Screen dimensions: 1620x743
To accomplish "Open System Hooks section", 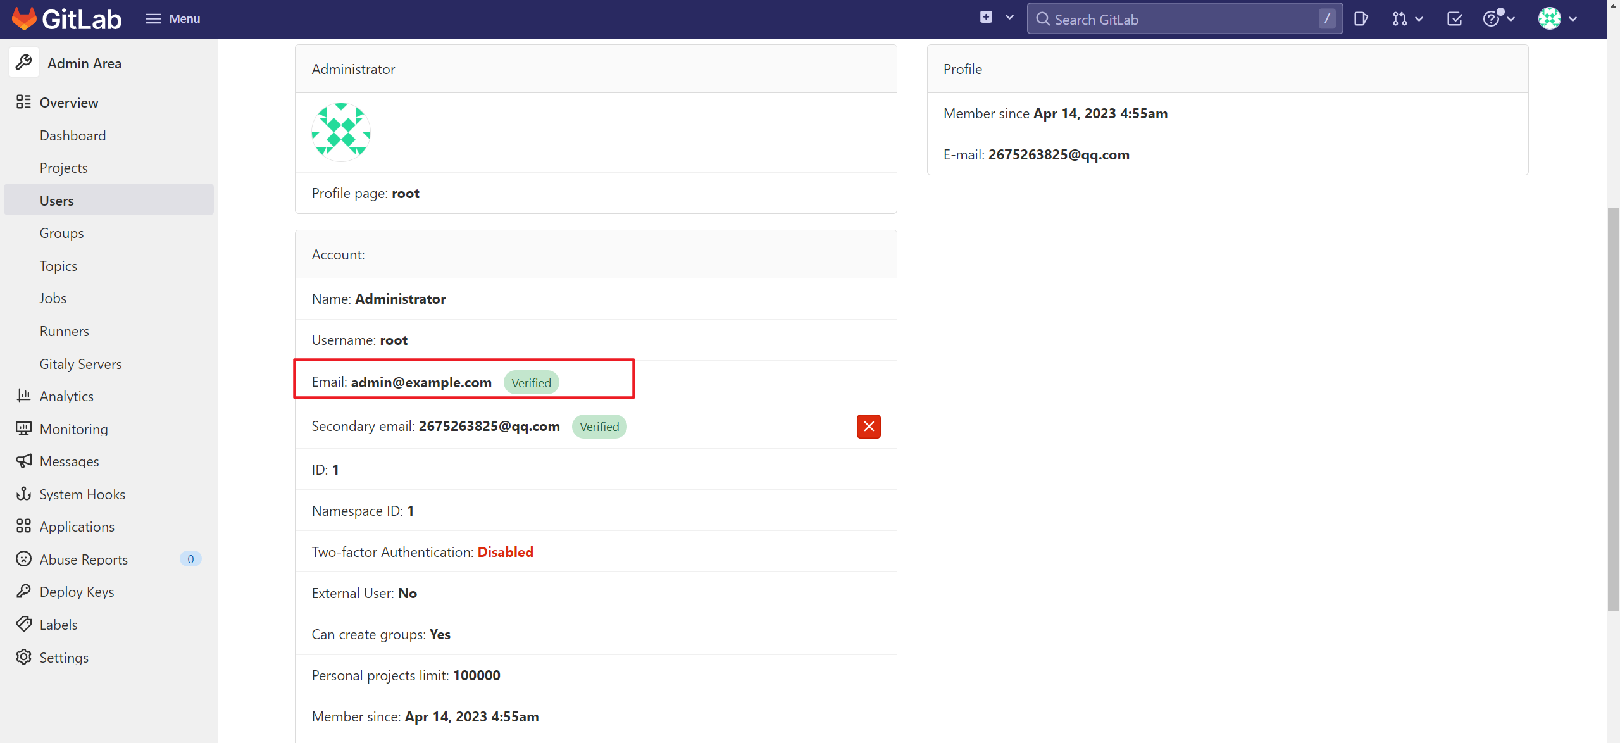I will point(82,494).
